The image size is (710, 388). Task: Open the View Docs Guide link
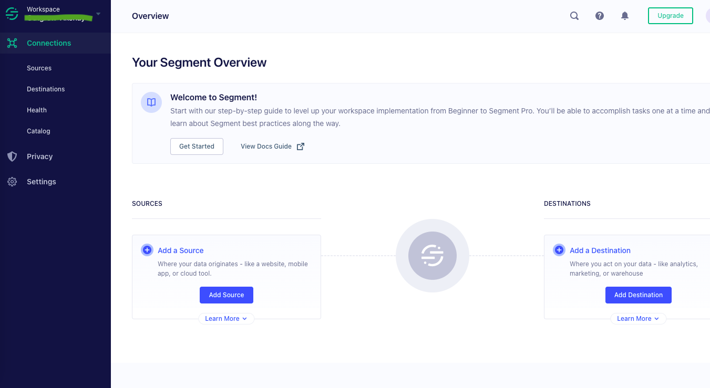266,146
